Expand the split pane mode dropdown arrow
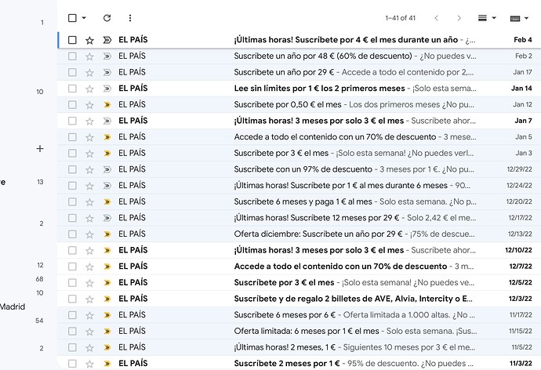 coord(494,18)
